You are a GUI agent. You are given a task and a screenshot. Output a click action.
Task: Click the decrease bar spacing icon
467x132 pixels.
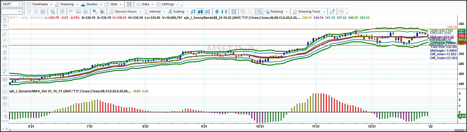[217, 11]
